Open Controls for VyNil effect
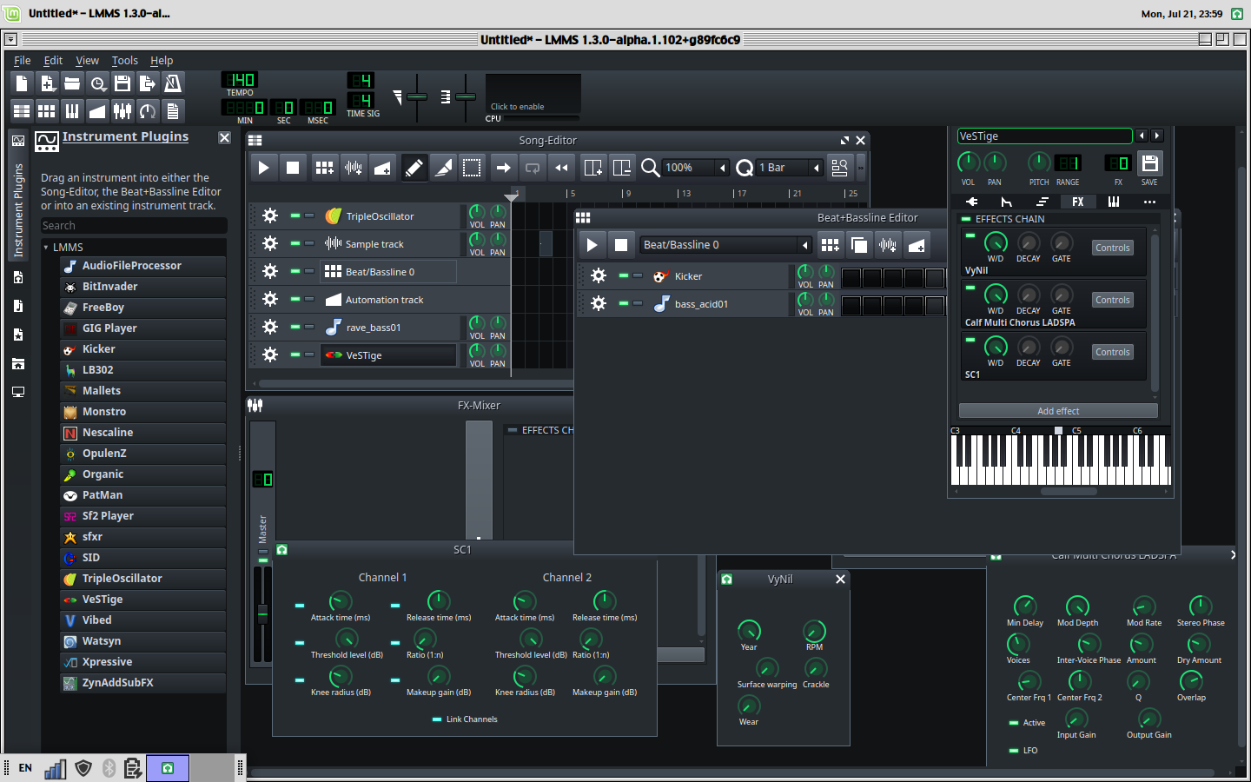This screenshot has height=782, width=1251. point(1113,248)
